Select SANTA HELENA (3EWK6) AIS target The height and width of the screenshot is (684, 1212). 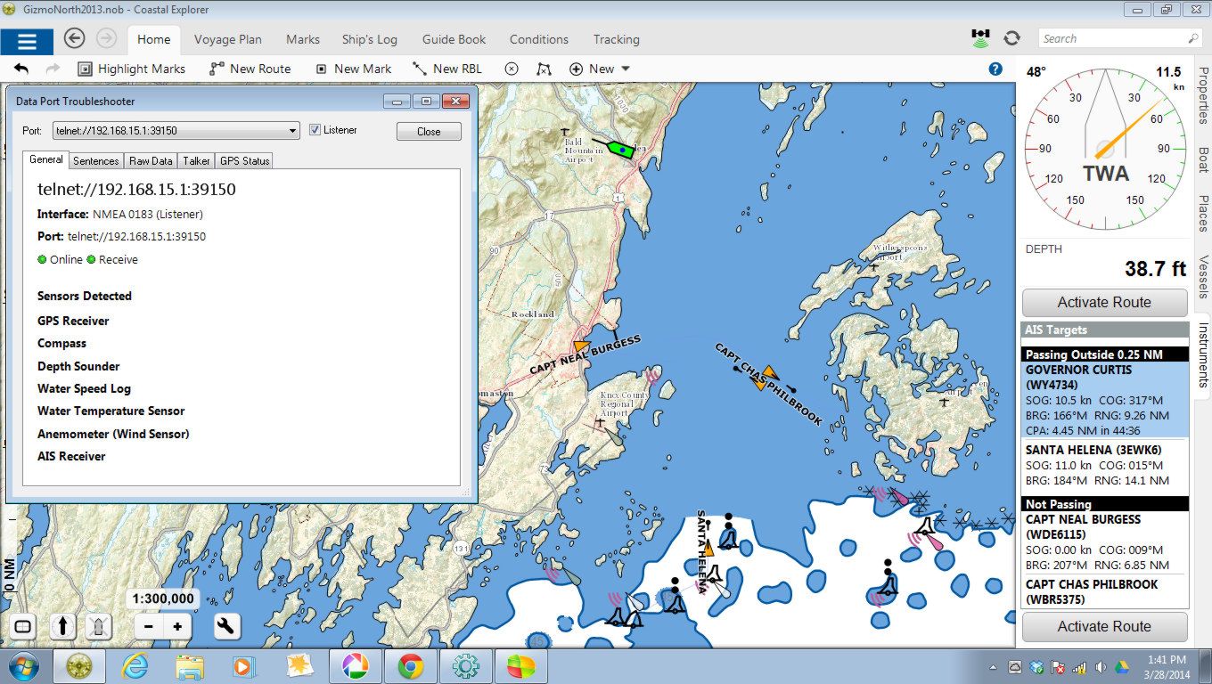point(1105,466)
